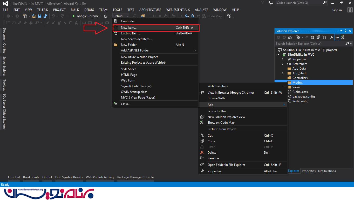354x200 pixels.
Task: Click Collapse All icon in Solution Explorer
Action: tap(318, 37)
